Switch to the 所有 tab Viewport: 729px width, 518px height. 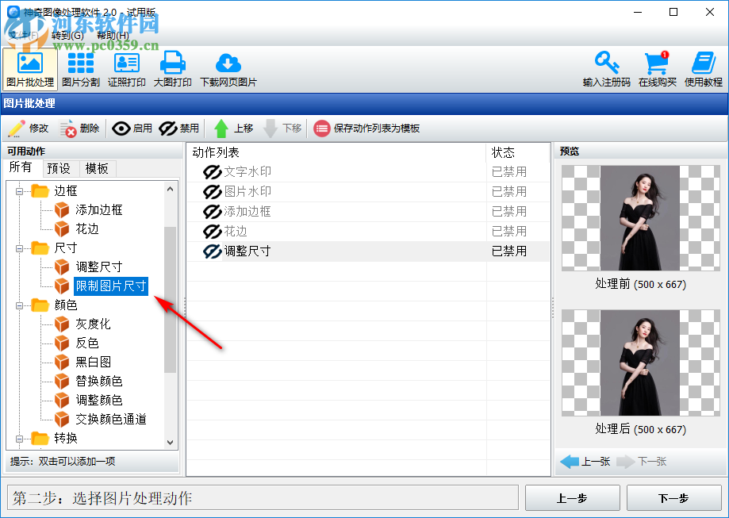click(21, 167)
